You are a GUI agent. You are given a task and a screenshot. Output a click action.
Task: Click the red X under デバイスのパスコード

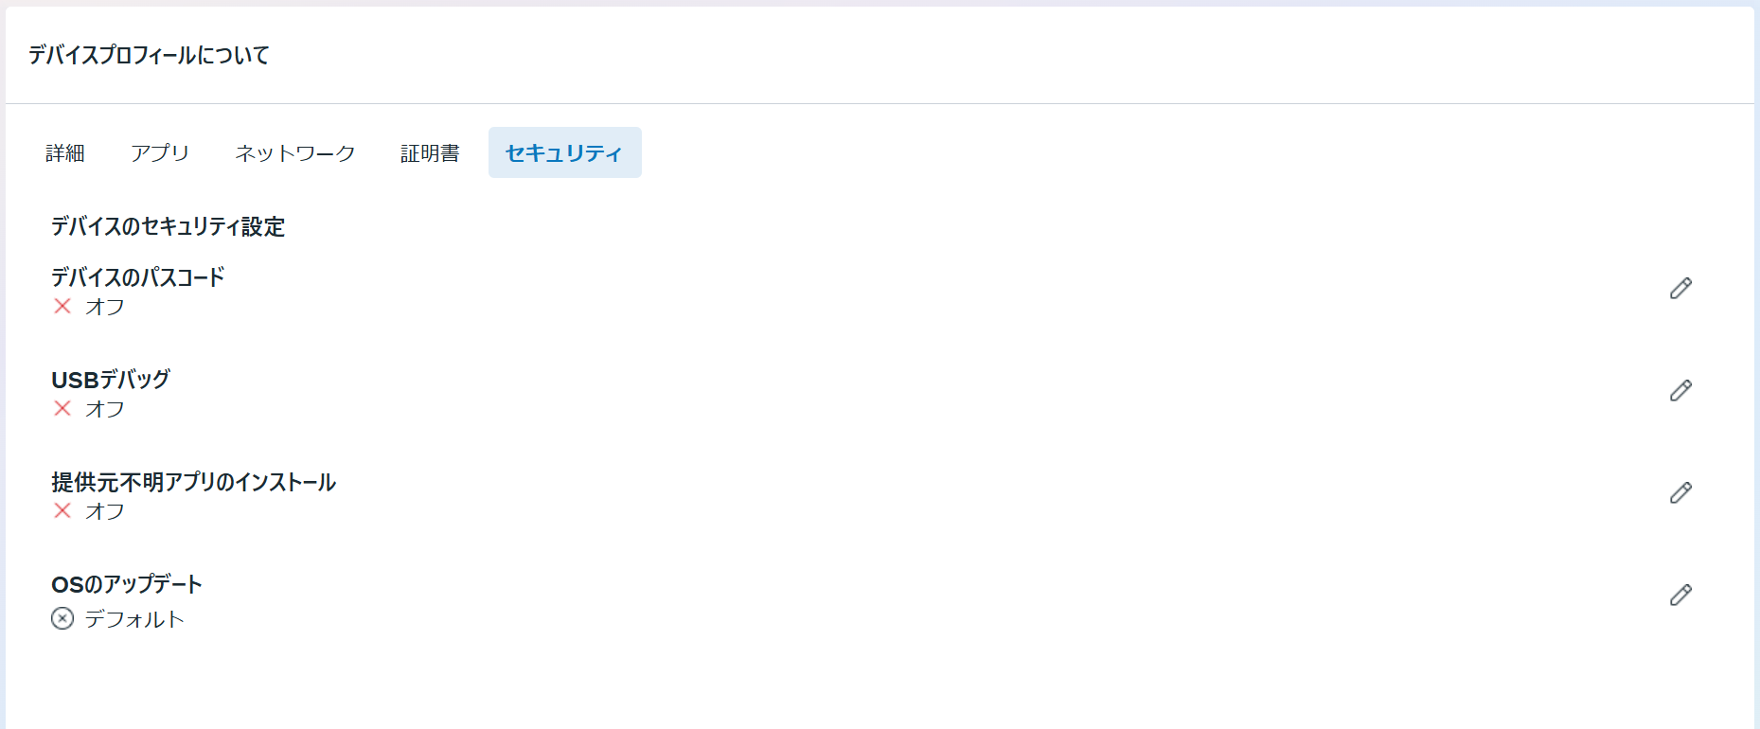point(62,306)
